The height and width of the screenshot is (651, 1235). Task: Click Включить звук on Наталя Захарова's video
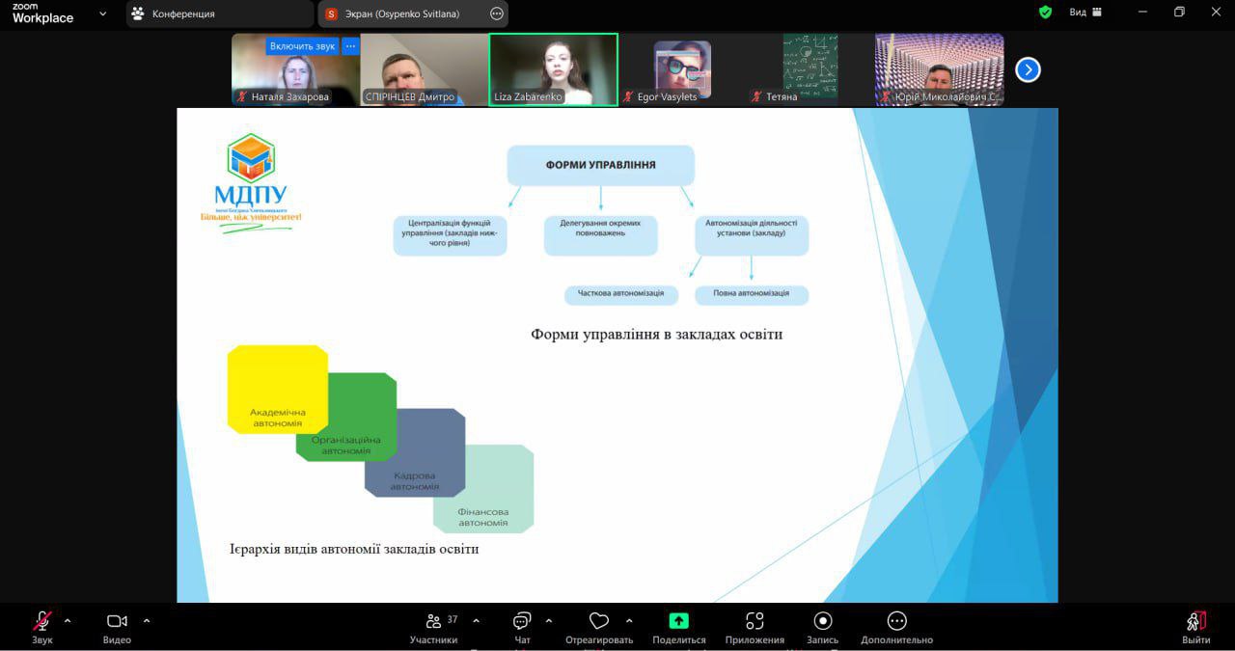pos(302,46)
